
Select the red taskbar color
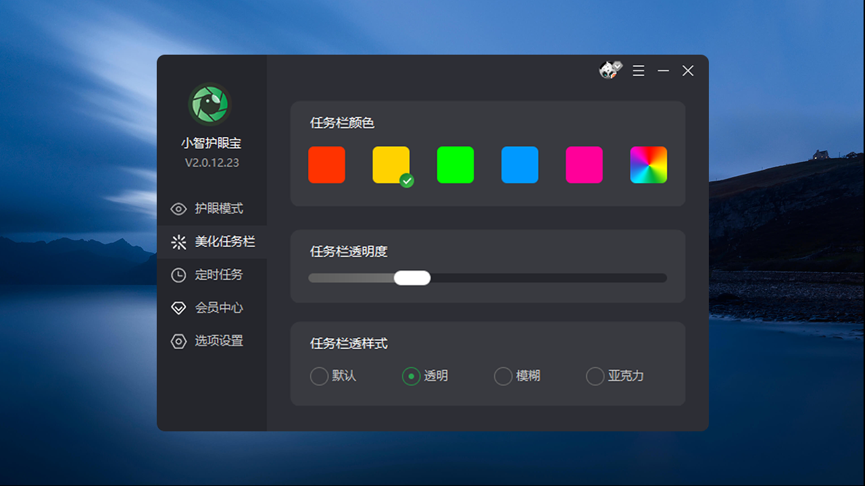[x=326, y=164]
